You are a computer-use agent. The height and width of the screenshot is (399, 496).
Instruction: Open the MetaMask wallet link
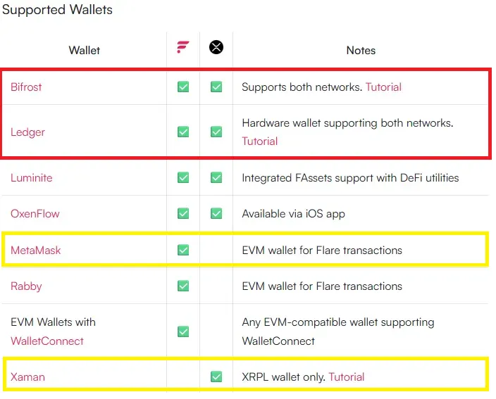pos(35,251)
